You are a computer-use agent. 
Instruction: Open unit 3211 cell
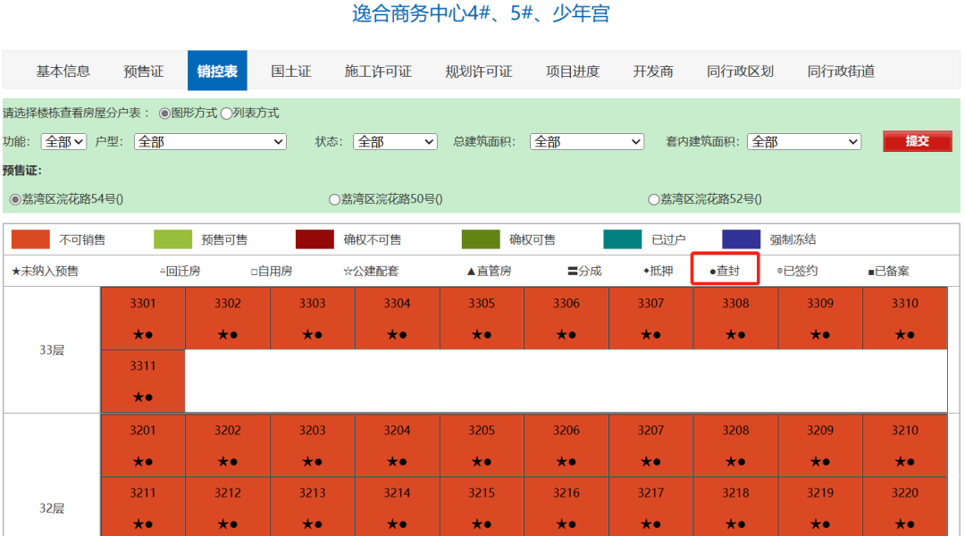[143, 507]
